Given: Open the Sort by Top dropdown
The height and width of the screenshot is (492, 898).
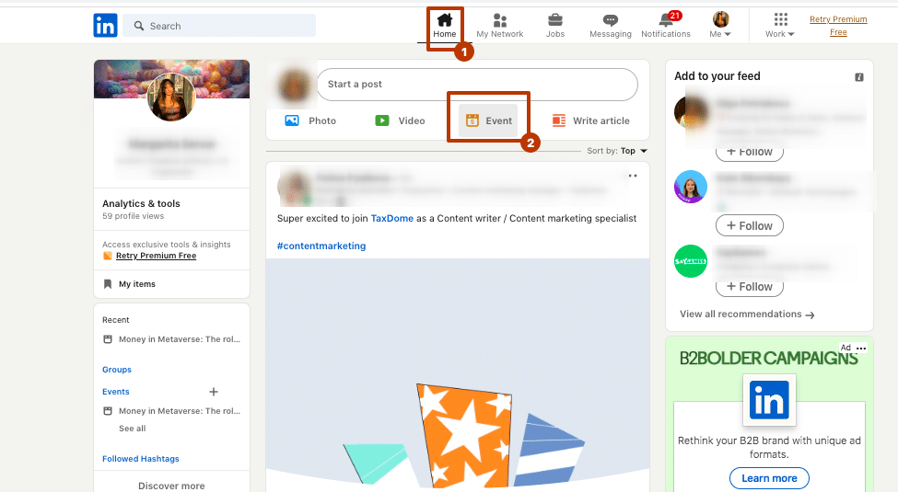Looking at the screenshot, I should pyautogui.click(x=617, y=151).
